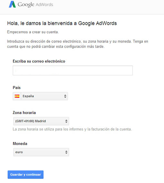Click the Google wordmark in header
164x183 pixels.
point(26,5)
